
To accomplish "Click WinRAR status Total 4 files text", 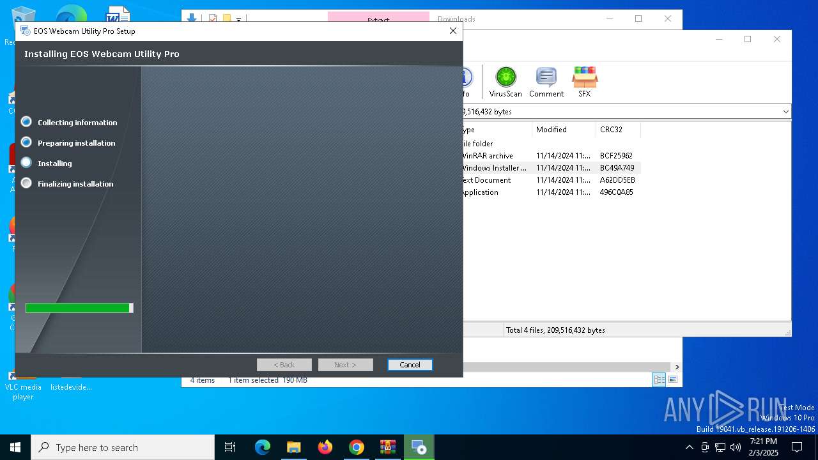I will [555, 330].
